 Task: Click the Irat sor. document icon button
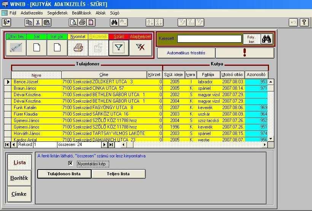click(57, 48)
